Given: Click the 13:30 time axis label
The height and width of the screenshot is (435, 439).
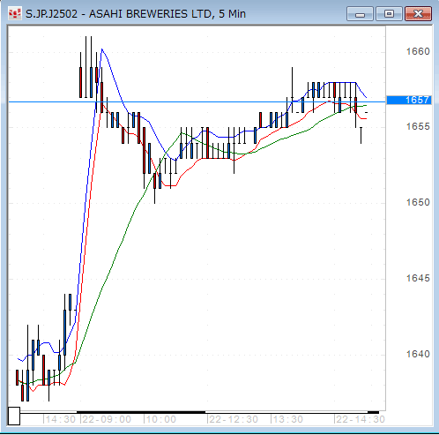Looking at the screenshot, I should click(x=287, y=419).
